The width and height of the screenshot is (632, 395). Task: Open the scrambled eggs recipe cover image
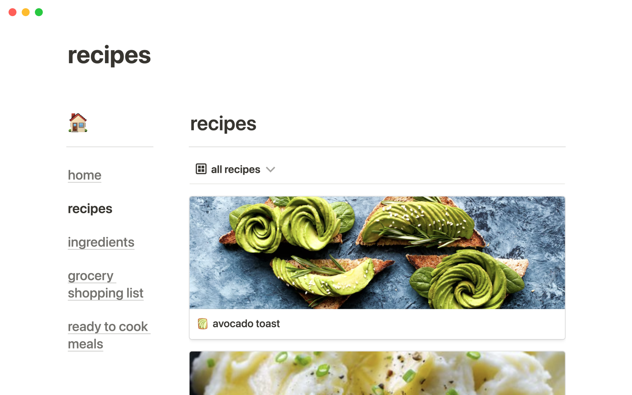coord(377,373)
